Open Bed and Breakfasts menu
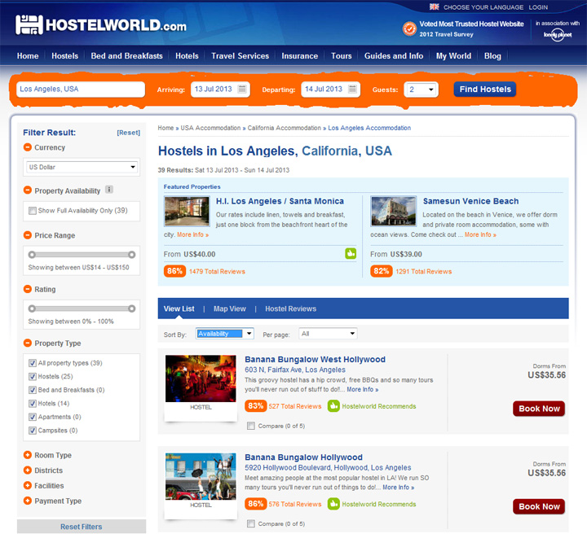Screen dimensions: 587x534 tap(126, 55)
